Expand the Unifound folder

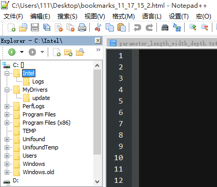tap(7, 139)
